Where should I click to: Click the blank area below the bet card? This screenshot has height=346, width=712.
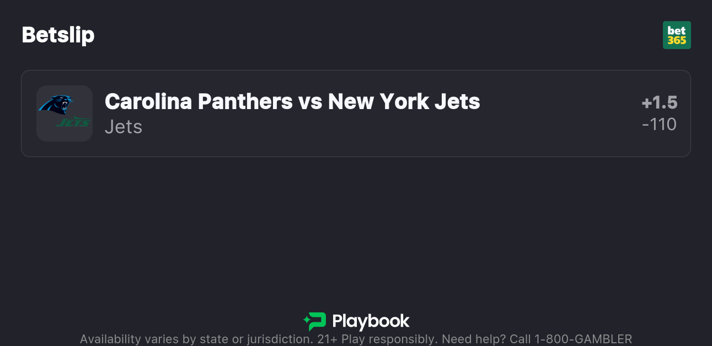[x=356, y=231]
